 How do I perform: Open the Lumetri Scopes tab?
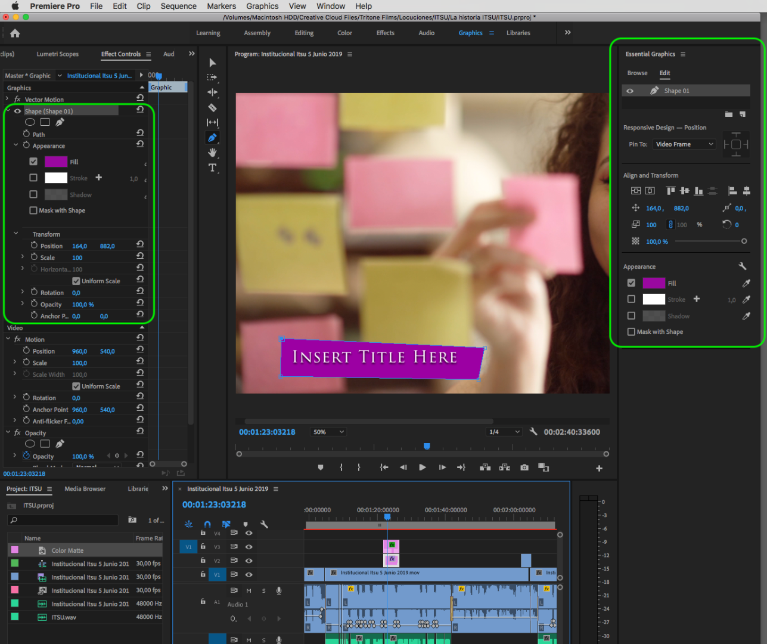[x=57, y=54]
